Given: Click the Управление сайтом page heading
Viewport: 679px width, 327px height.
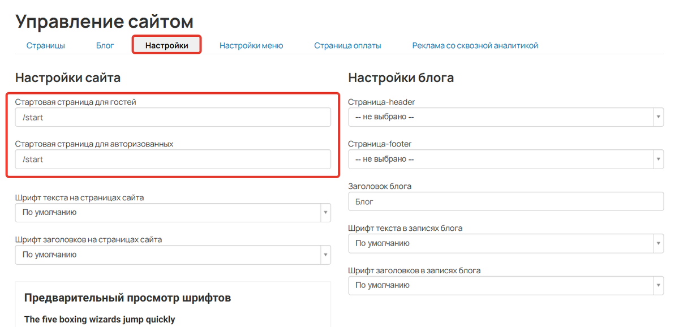Looking at the screenshot, I should point(105,21).
